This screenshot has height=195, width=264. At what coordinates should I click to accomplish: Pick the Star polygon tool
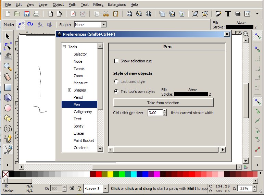[x=8, y=118]
